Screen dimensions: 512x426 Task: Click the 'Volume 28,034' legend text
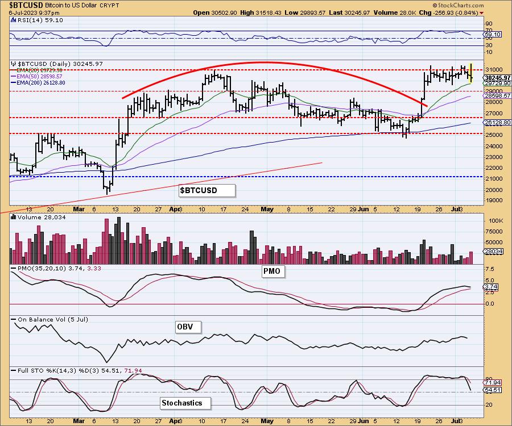click(x=42, y=217)
